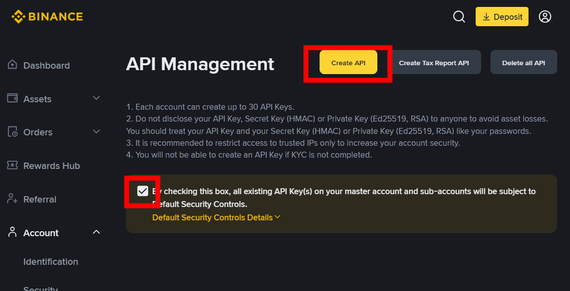Click Create Tax Report API
Viewport: 570px width, 291px height.
coord(434,63)
